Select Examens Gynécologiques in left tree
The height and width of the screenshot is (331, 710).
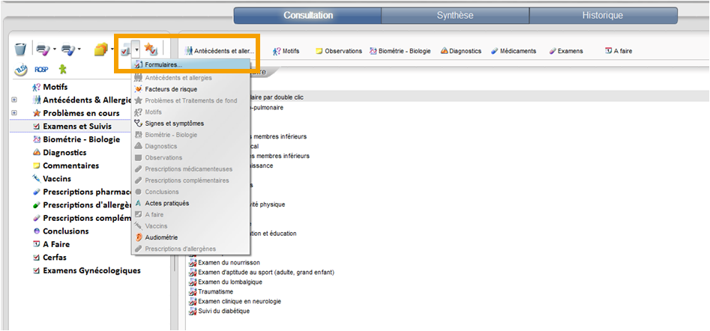coord(86,270)
